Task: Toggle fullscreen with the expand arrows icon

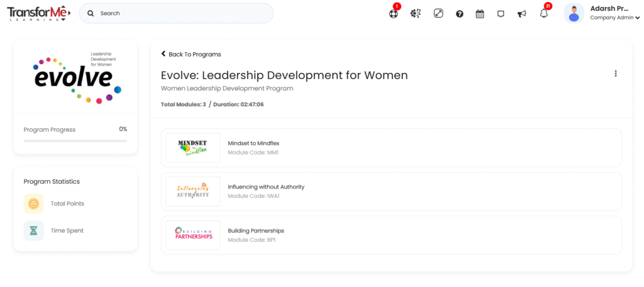Action: [438, 13]
